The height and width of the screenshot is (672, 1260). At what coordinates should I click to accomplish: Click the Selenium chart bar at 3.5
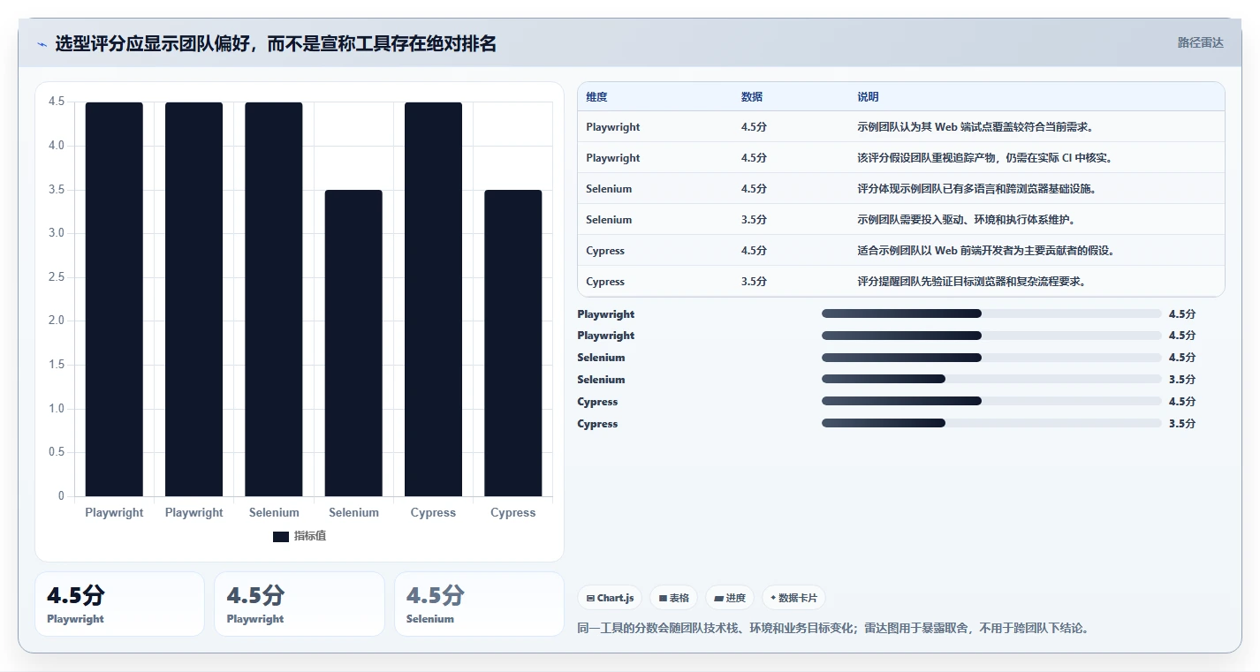353,343
